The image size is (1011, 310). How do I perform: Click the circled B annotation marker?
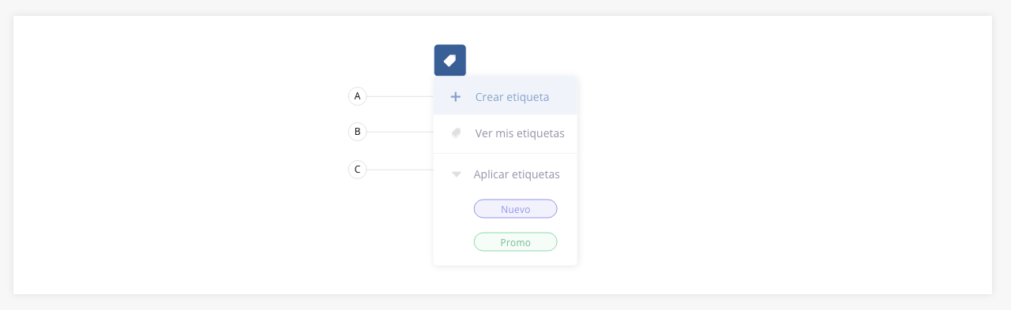click(357, 132)
